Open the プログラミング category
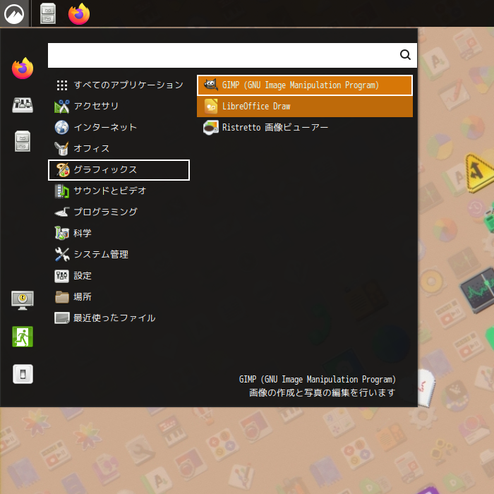Screen dimensions: 494x494 click(x=119, y=212)
